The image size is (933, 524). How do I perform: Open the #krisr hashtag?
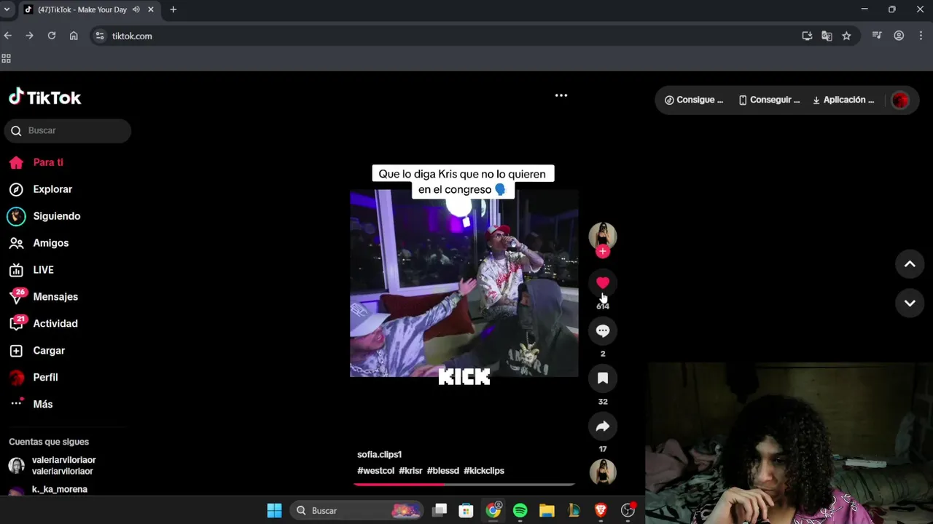click(410, 471)
